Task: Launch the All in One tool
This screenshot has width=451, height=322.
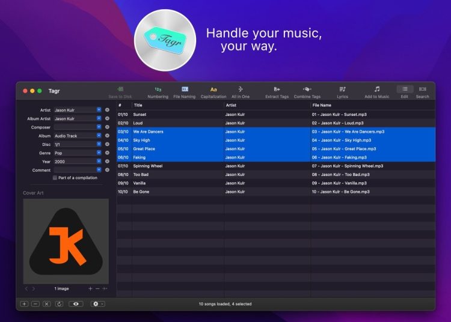Action: click(241, 91)
